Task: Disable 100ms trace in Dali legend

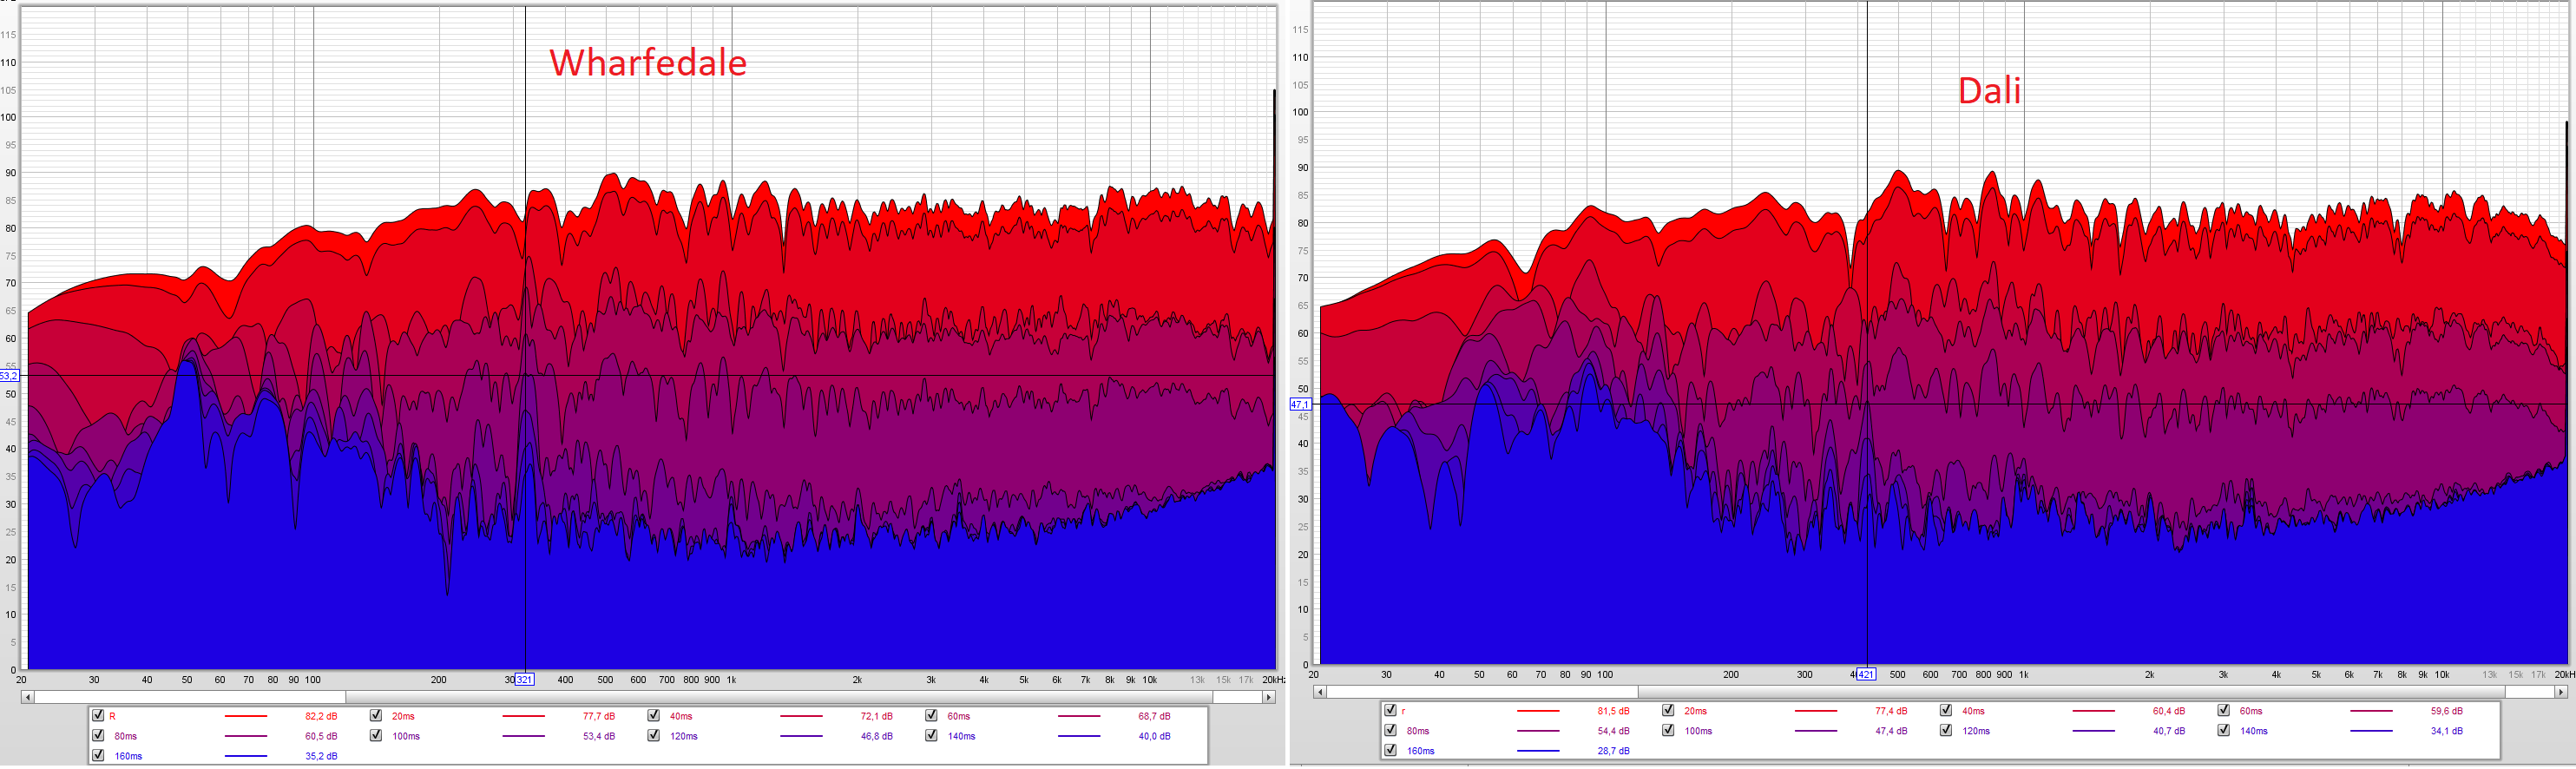Action: (1668, 730)
